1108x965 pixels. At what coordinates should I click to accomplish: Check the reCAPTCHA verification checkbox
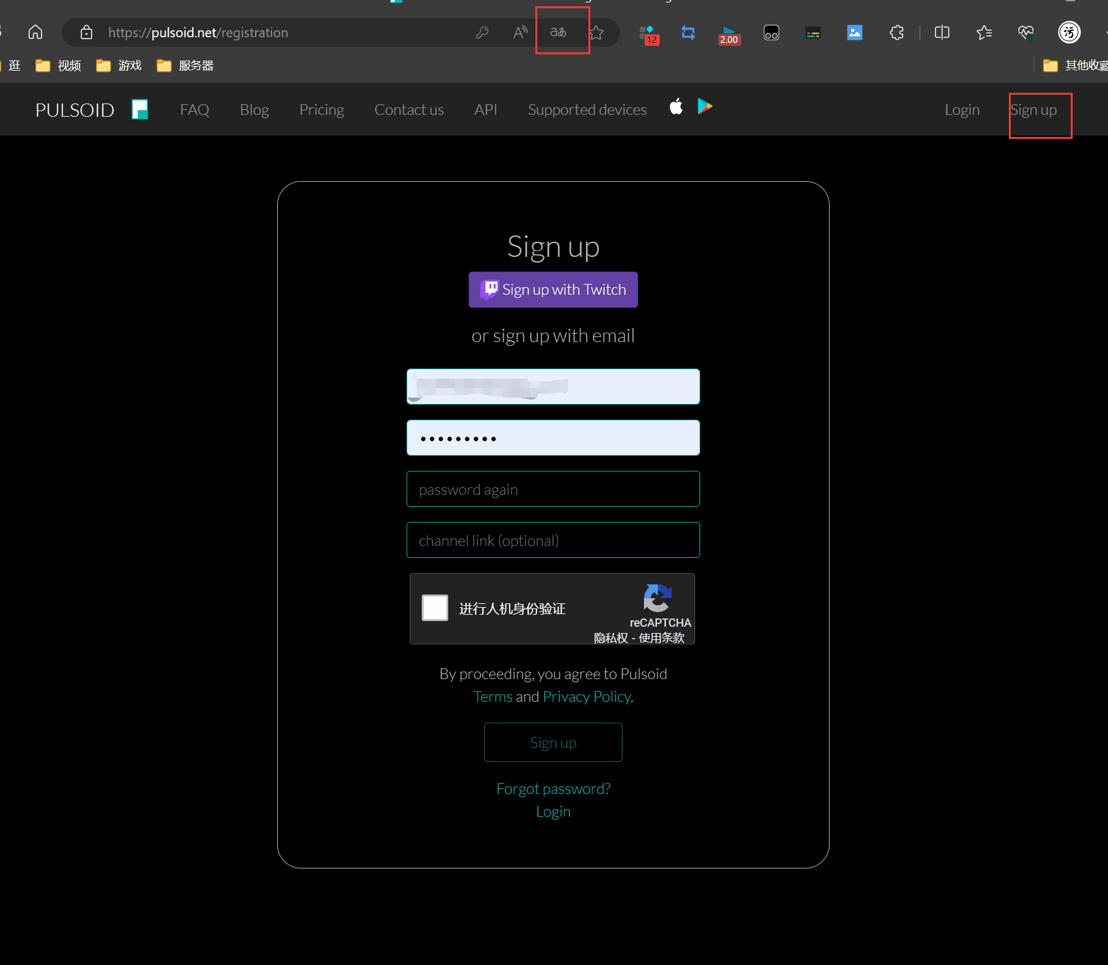(x=435, y=608)
